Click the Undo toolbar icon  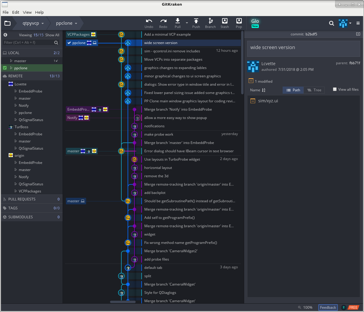coord(149,21)
